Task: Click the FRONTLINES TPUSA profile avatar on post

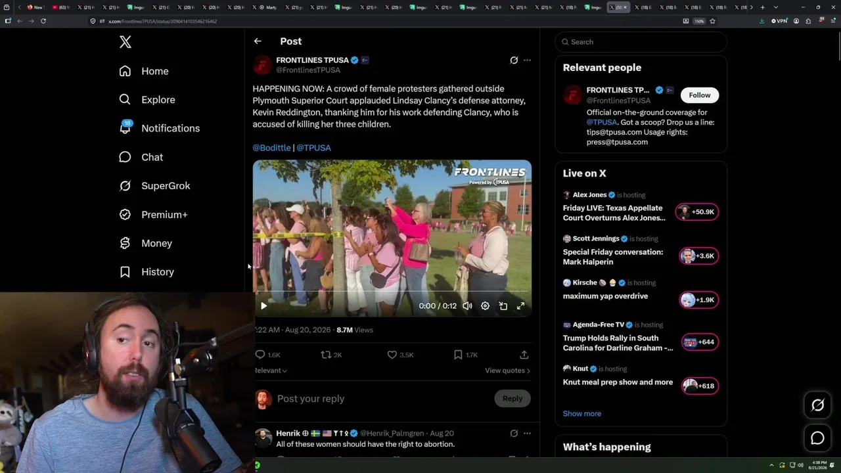Action: [x=262, y=65]
